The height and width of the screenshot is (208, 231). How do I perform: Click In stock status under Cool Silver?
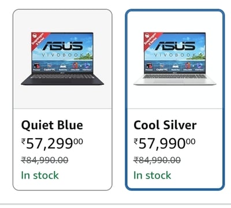(x=152, y=175)
